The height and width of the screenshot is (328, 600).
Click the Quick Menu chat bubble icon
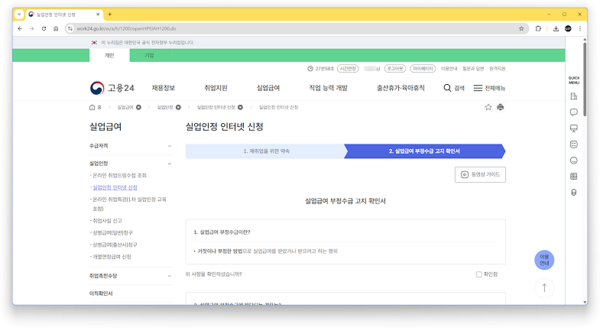coord(573,112)
